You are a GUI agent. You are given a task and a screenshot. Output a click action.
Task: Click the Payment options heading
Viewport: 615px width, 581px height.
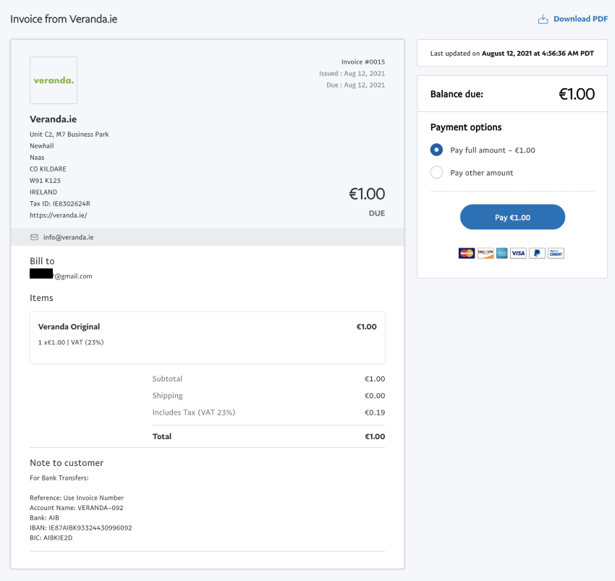click(466, 127)
